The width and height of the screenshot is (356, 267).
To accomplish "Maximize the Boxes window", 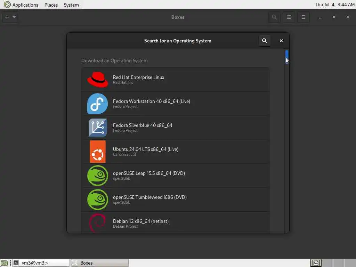I will [x=334, y=17].
